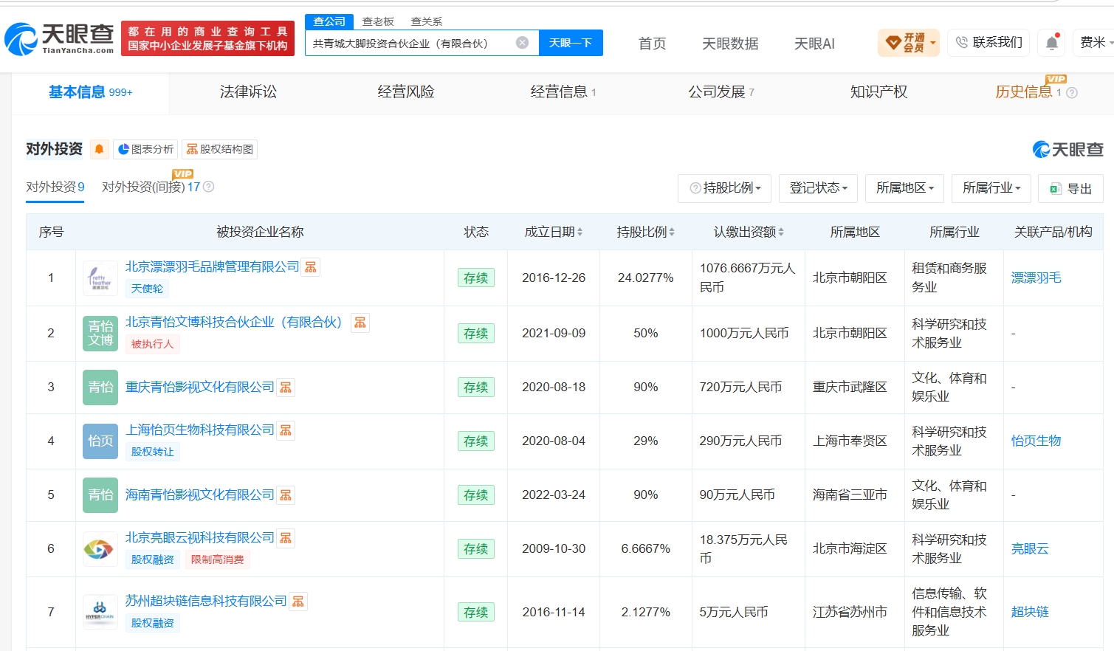Open structure chart icon for 北京青怡文博科技合伙企业
1114x651 pixels.
point(360,323)
